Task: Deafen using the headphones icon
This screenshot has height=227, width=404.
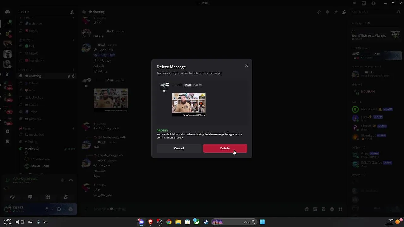Action: 59,209
